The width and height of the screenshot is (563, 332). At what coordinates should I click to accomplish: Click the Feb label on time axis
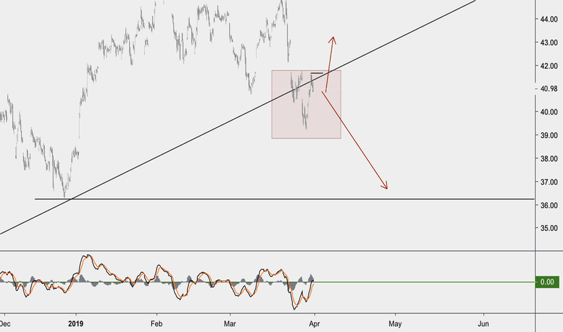(156, 324)
